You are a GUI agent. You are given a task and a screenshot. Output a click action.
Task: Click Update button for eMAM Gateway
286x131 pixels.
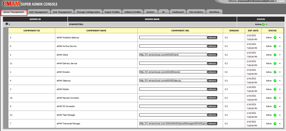click(x=212, y=80)
